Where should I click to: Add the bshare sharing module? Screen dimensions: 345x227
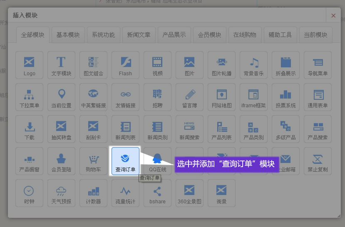pos(157,193)
